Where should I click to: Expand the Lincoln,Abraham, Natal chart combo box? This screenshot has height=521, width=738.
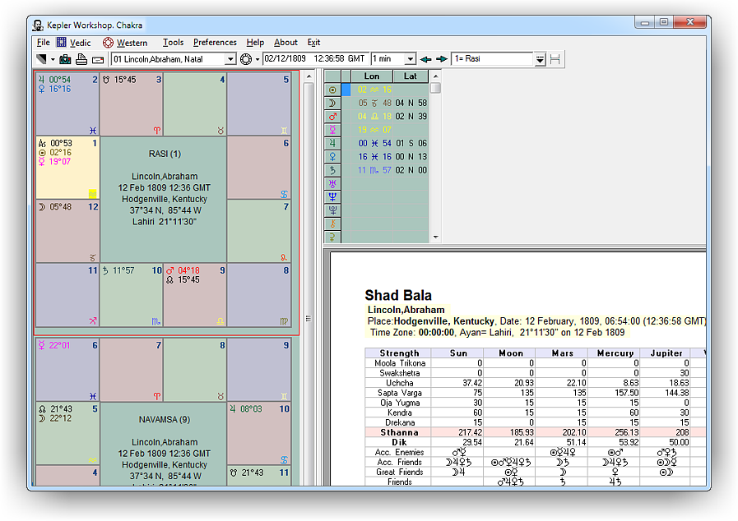click(x=230, y=59)
